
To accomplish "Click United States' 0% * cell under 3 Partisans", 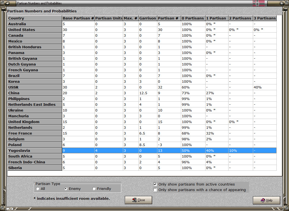I will tap(265, 30).
